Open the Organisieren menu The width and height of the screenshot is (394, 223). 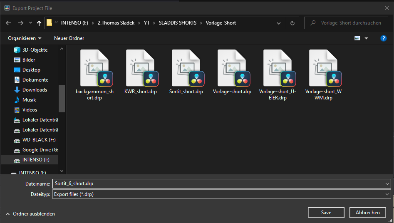click(x=25, y=38)
